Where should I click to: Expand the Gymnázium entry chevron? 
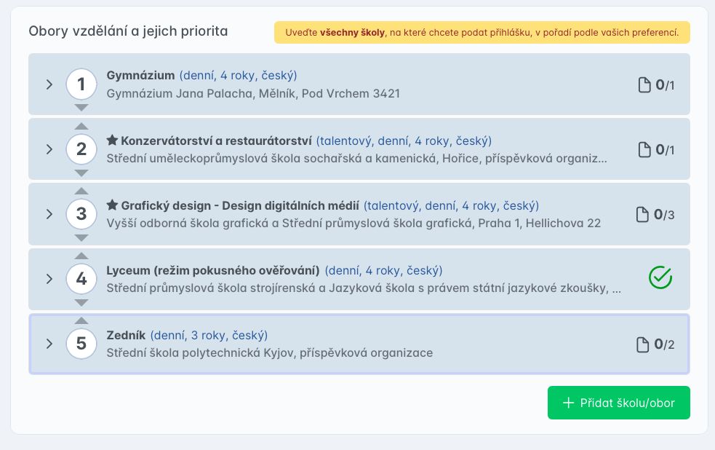pyautogui.click(x=49, y=84)
